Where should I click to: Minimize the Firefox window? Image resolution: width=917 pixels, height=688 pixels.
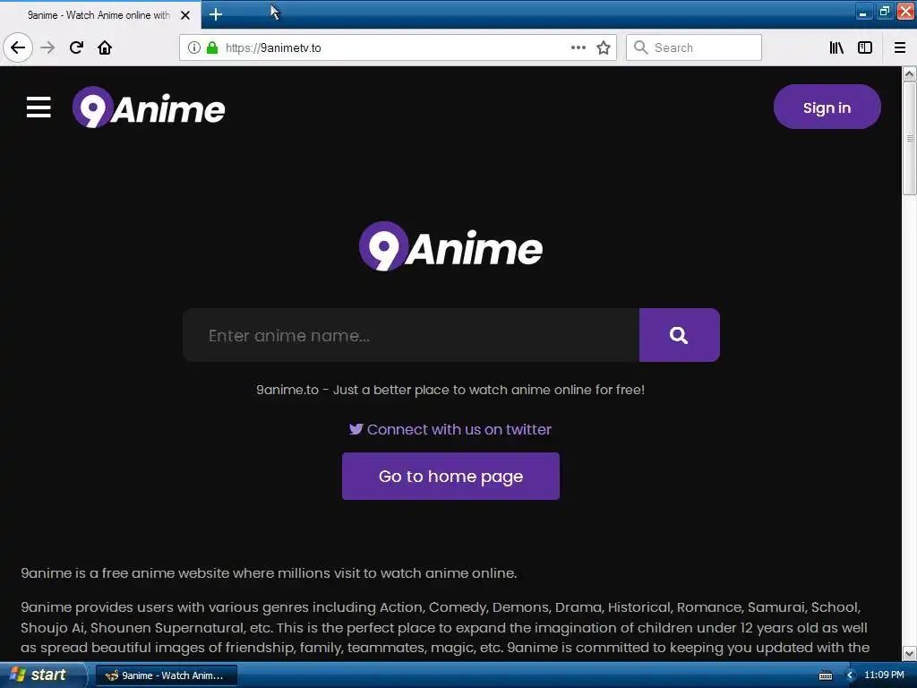click(x=863, y=11)
